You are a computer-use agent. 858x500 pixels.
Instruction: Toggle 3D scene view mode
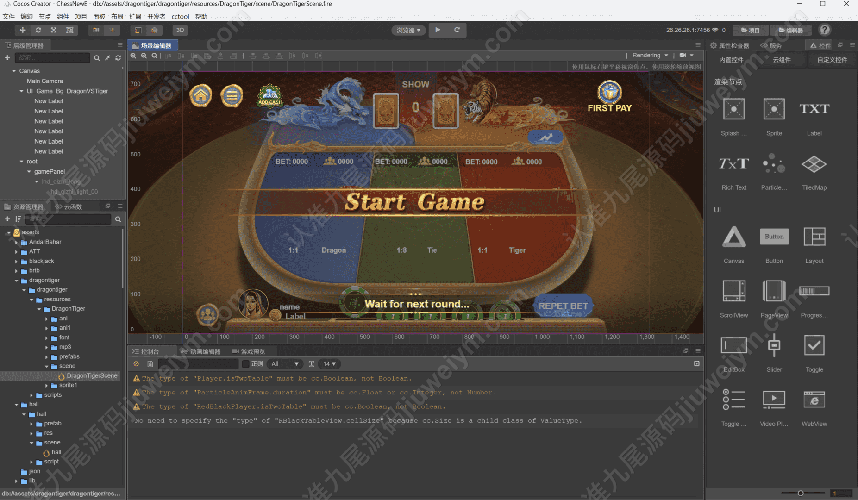(x=180, y=30)
